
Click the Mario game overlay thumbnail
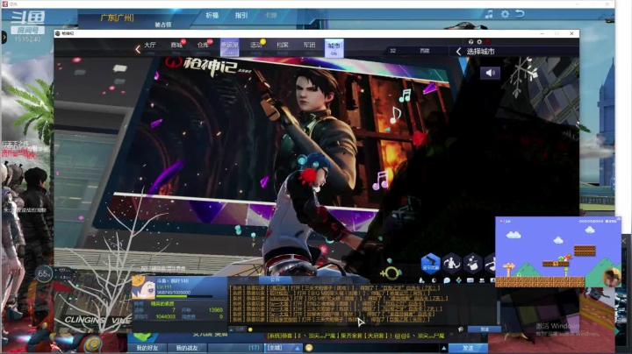[x=558, y=251]
